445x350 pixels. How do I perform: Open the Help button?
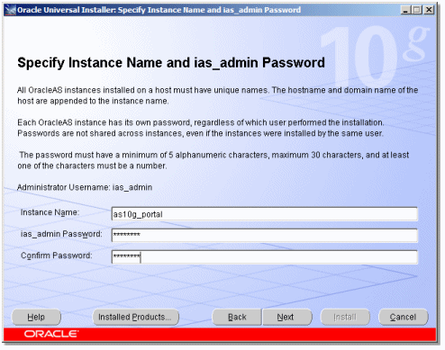[x=36, y=317]
